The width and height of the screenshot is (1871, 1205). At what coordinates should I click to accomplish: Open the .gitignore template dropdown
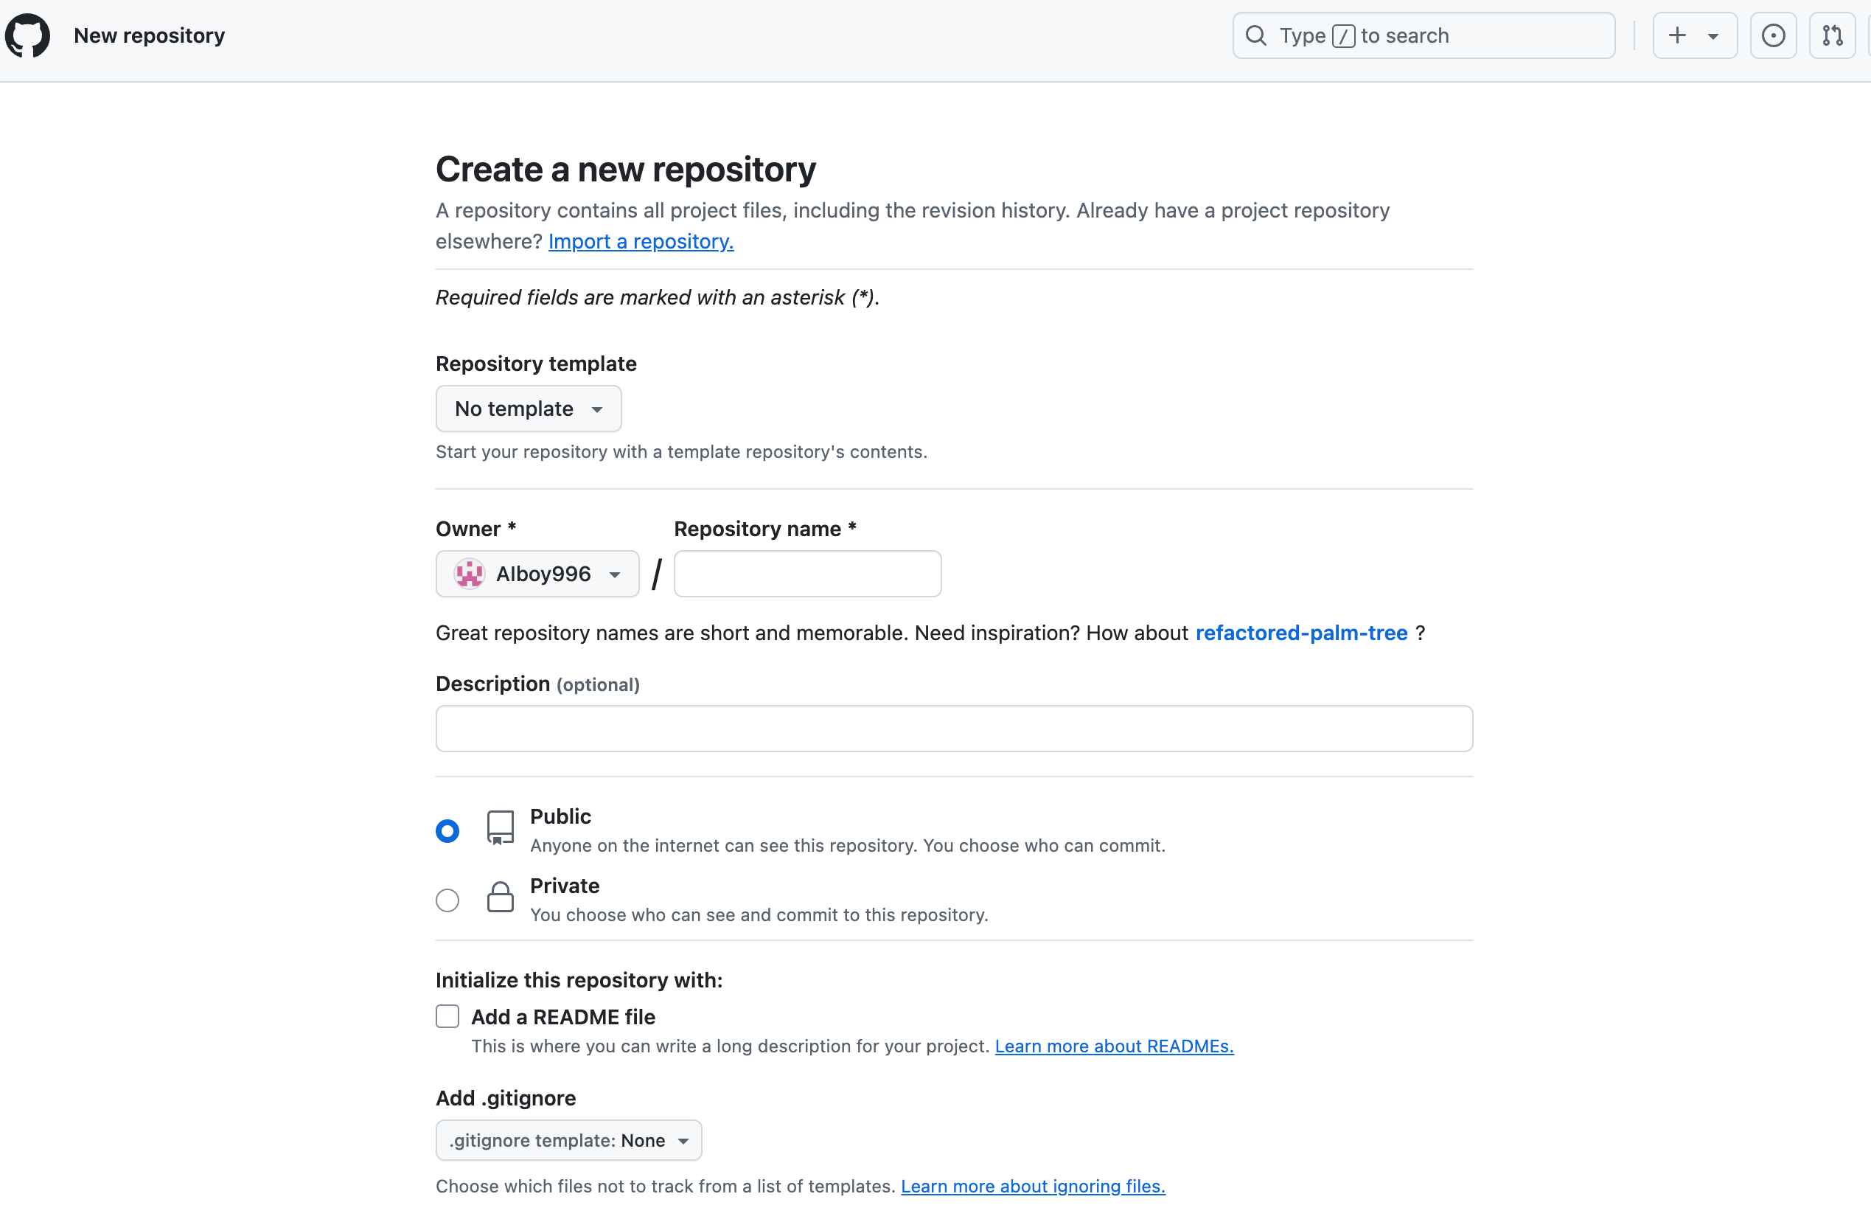point(568,1140)
